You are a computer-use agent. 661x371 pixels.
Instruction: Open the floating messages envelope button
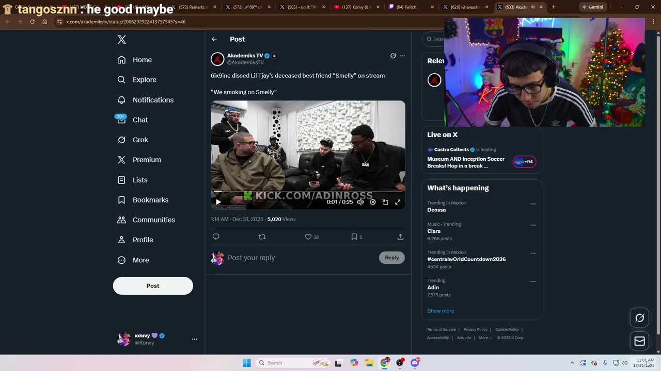pyautogui.click(x=639, y=341)
